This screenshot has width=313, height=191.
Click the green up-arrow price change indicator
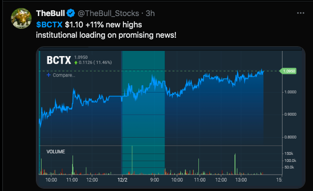point(76,62)
